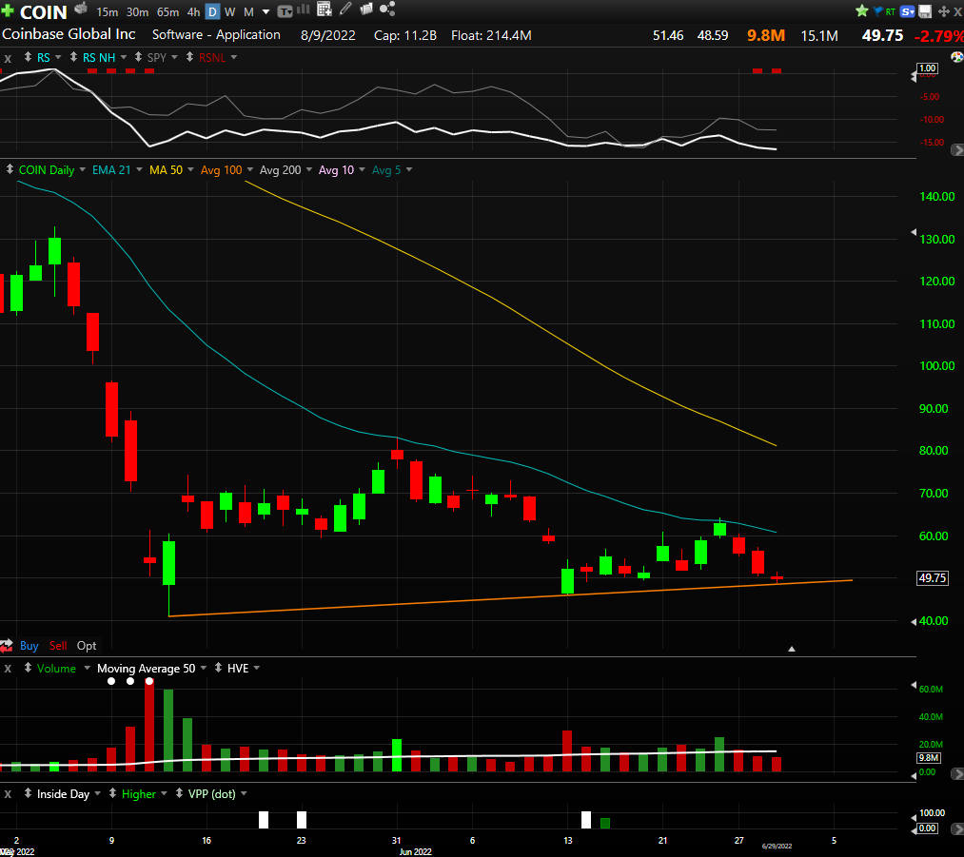
Task: Switch to the M monthly timeframe
Action: 248,11
